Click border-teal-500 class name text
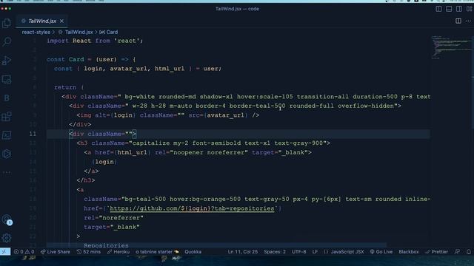 tap(257, 106)
